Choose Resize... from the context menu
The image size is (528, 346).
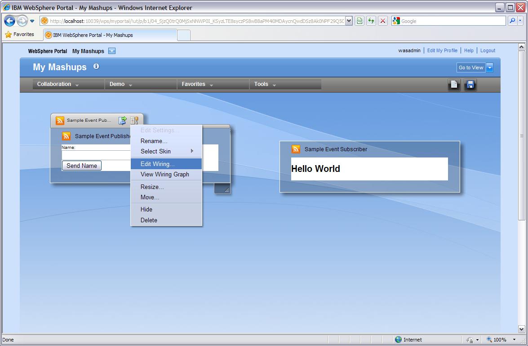[x=166, y=187]
